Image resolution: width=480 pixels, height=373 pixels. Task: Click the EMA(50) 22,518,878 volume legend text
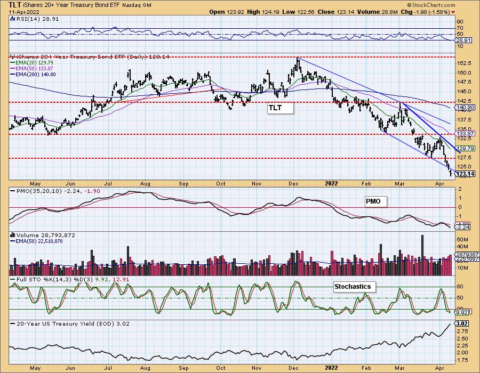[39, 241]
